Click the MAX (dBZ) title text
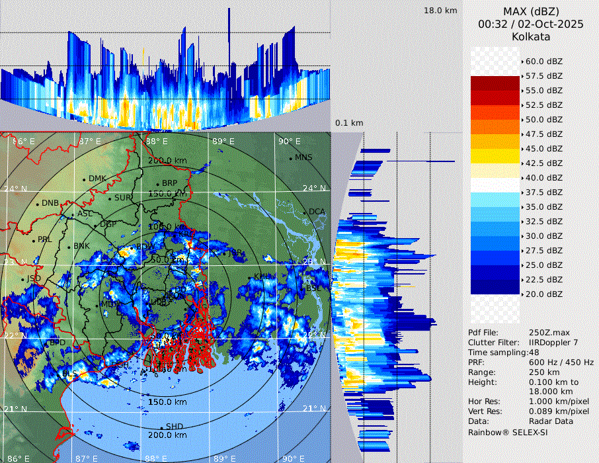599x463 pixels. coord(531,11)
